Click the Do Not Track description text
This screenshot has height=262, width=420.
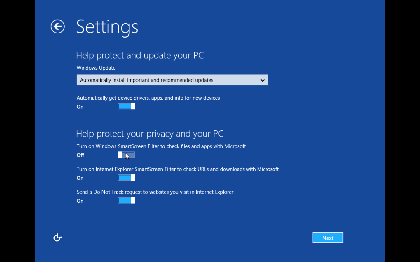click(x=155, y=192)
